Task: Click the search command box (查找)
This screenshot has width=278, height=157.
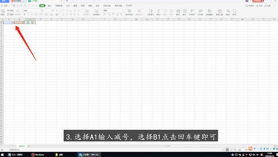Action: coord(129,6)
